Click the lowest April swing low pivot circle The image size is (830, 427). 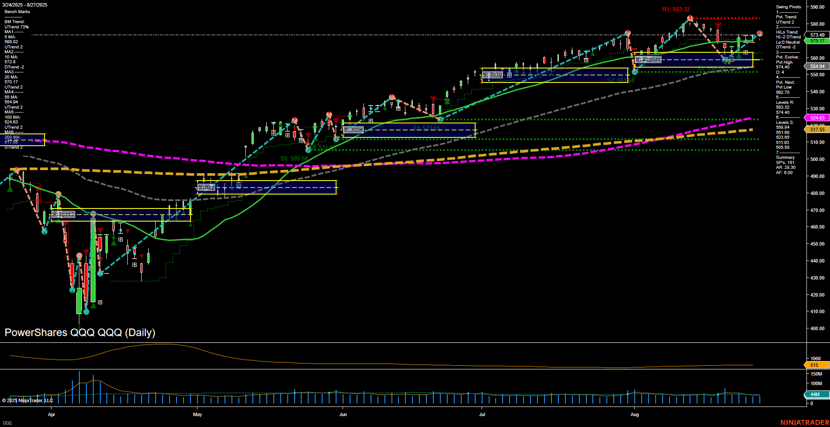point(86,311)
